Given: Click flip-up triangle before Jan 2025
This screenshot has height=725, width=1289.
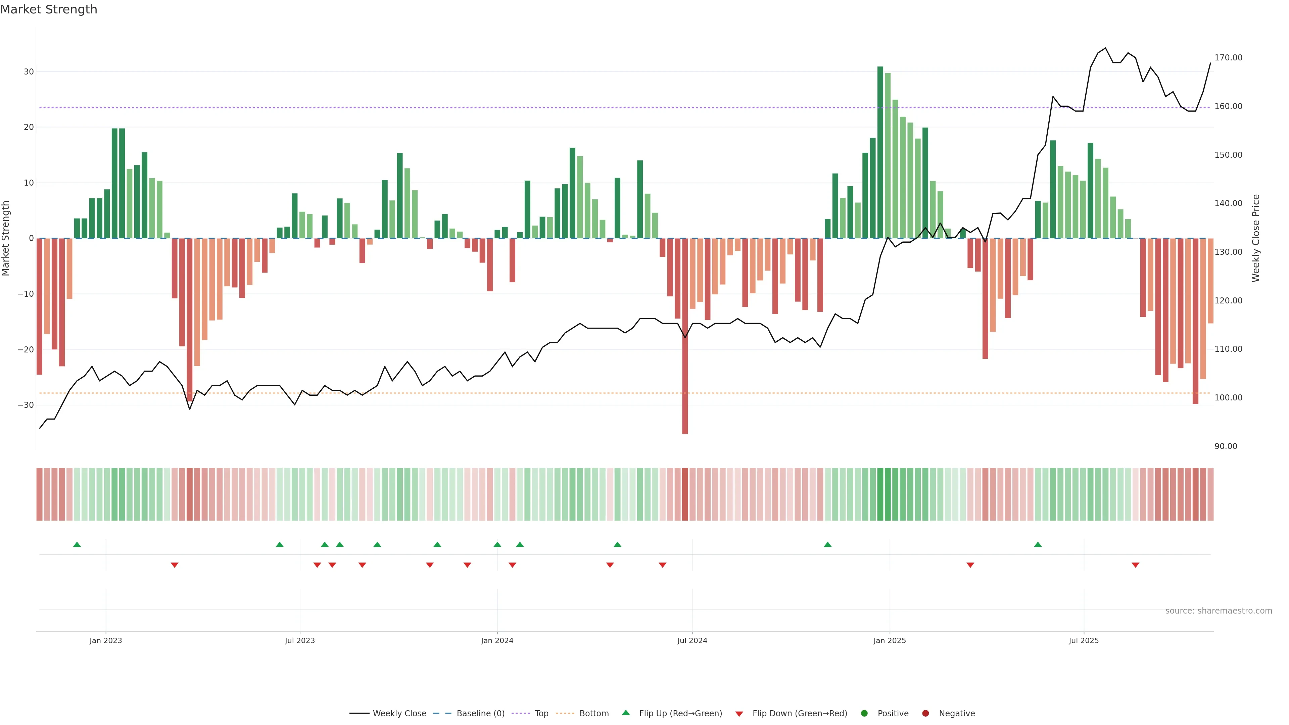Looking at the screenshot, I should (x=828, y=544).
